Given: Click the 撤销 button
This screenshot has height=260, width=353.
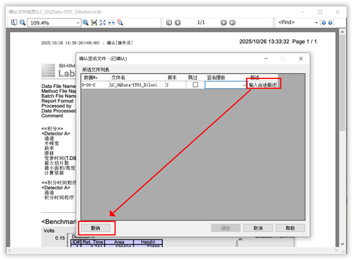Looking at the screenshot, I should pos(96,228).
